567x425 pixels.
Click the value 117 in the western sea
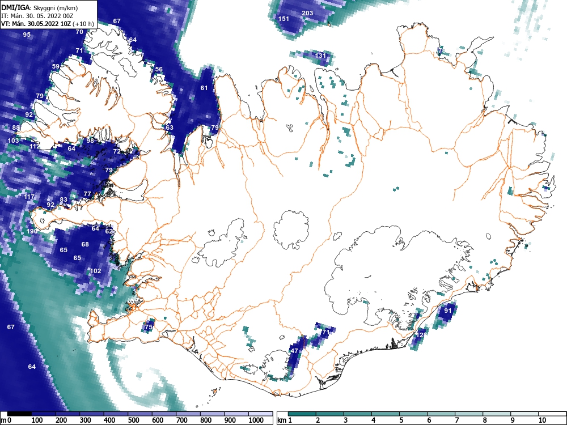click(x=29, y=197)
